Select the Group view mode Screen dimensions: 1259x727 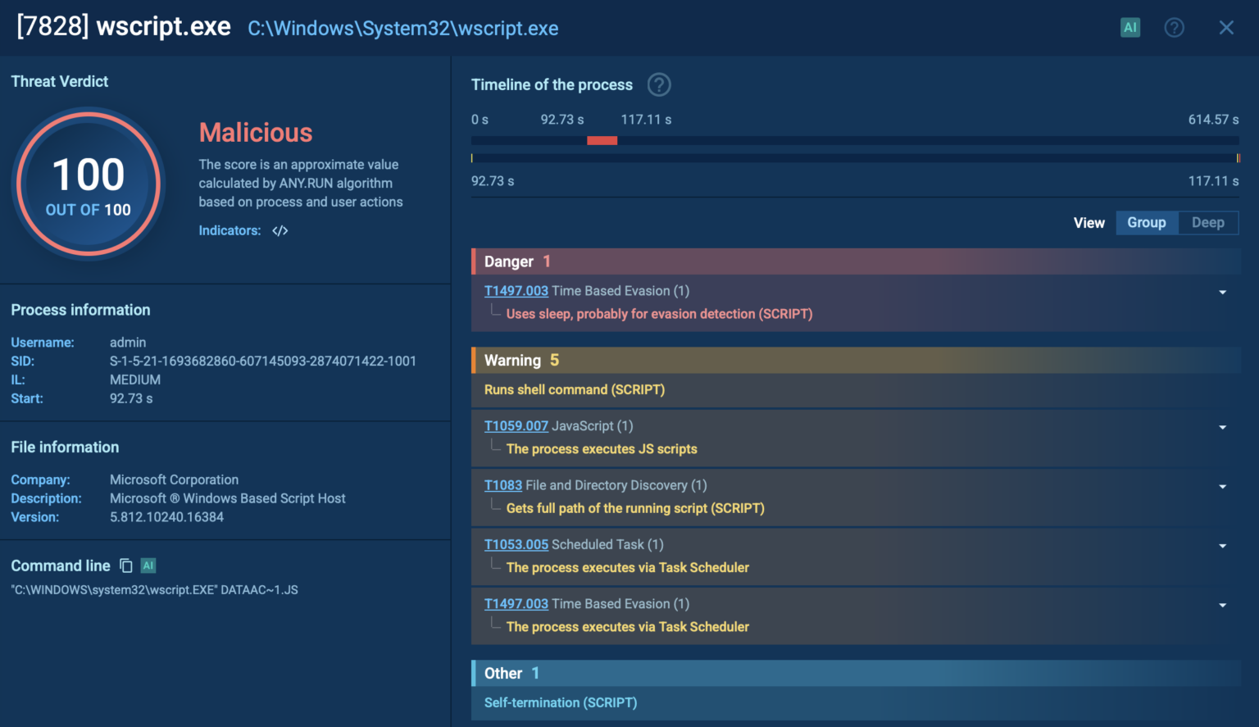coord(1147,222)
